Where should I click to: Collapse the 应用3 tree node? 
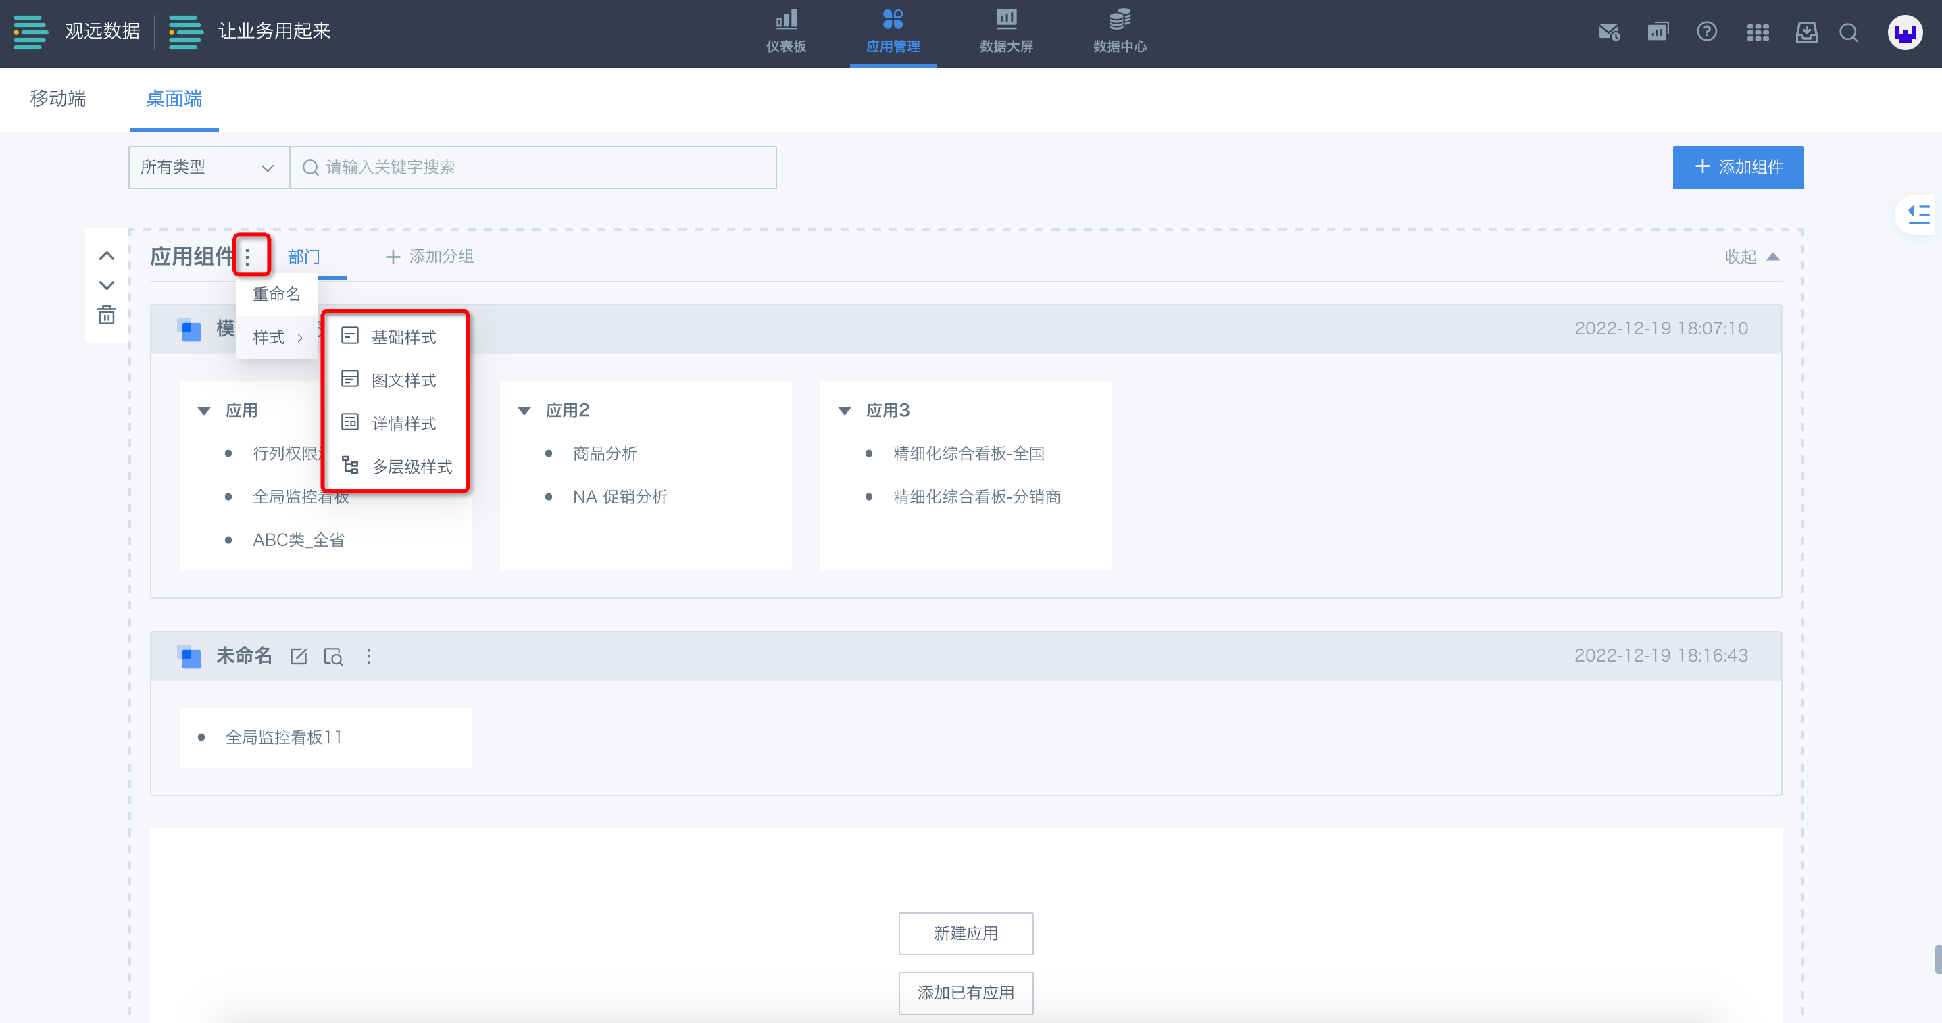[845, 411]
